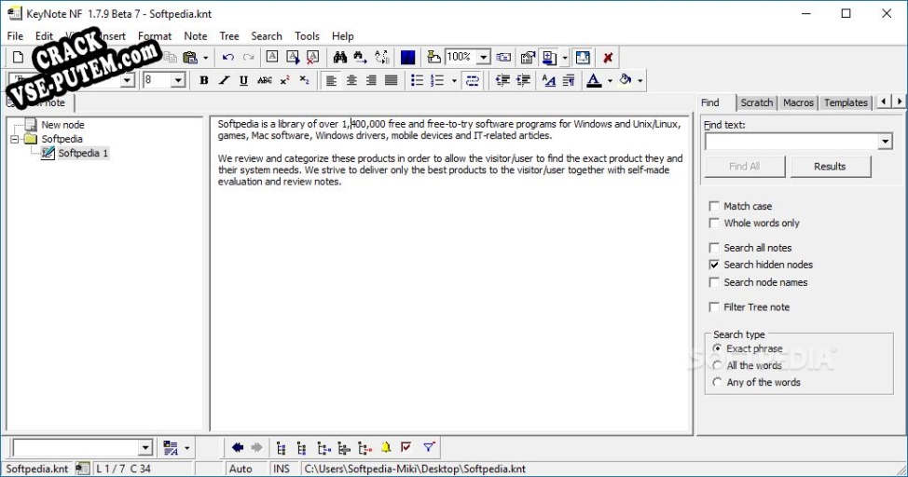Select Any of the words search type
Screen dimensions: 908x477
click(718, 382)
